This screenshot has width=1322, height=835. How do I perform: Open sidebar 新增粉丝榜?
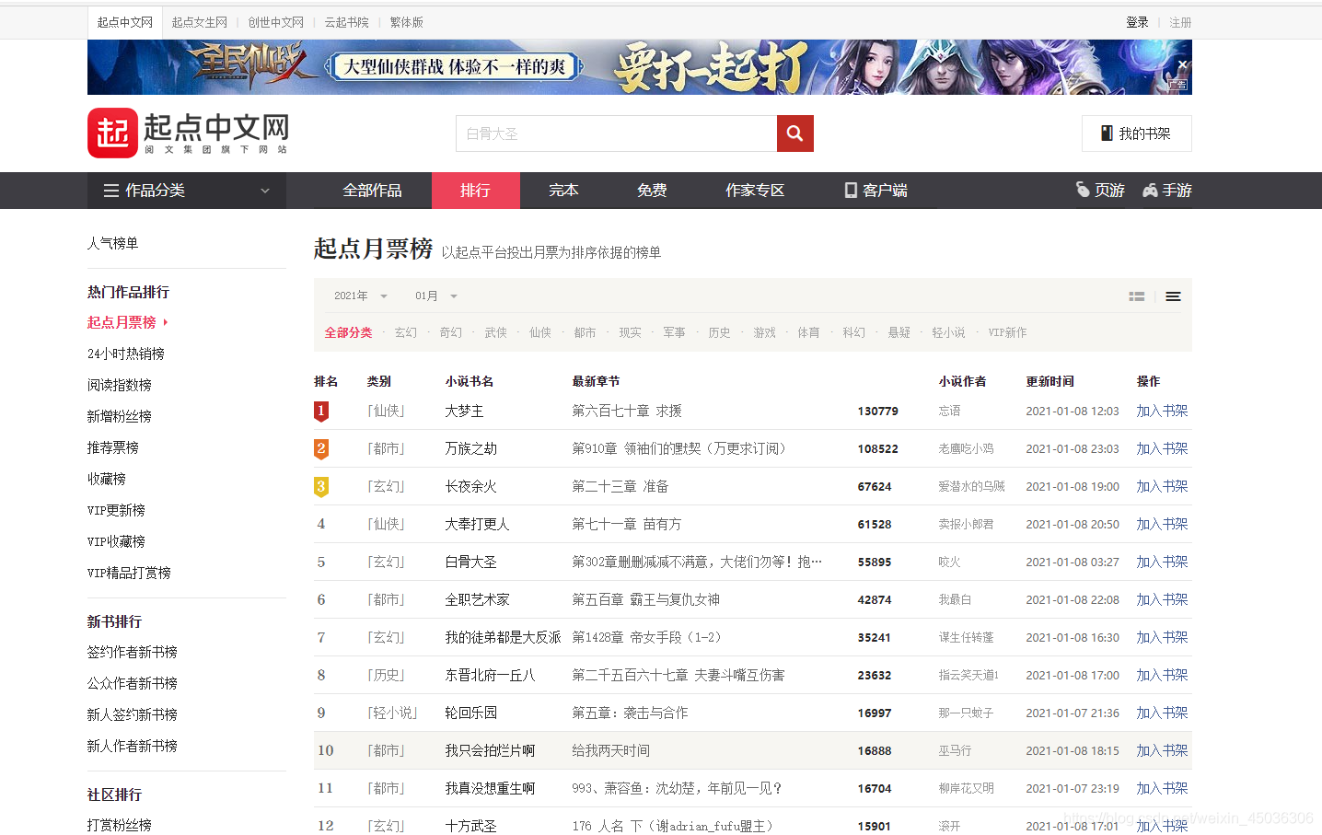pyautogui.click(x=120, y=416)
